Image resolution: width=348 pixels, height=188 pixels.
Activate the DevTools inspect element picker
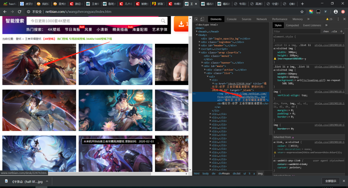[196, 19]
